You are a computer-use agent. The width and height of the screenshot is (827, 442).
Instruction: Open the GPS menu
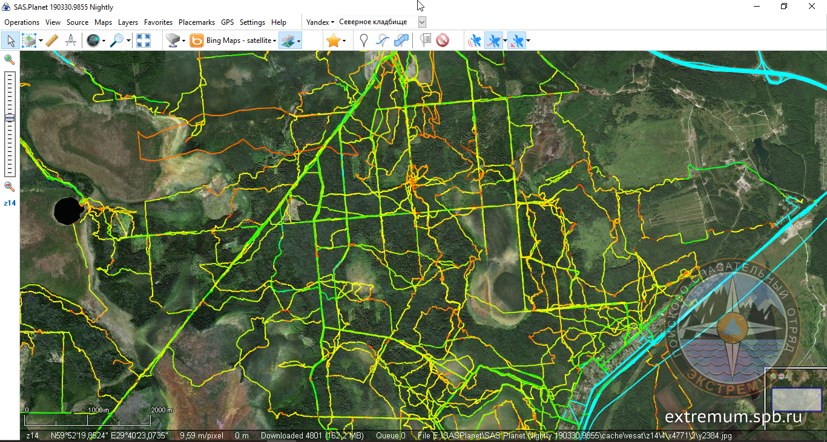click(x=228, y=22)
